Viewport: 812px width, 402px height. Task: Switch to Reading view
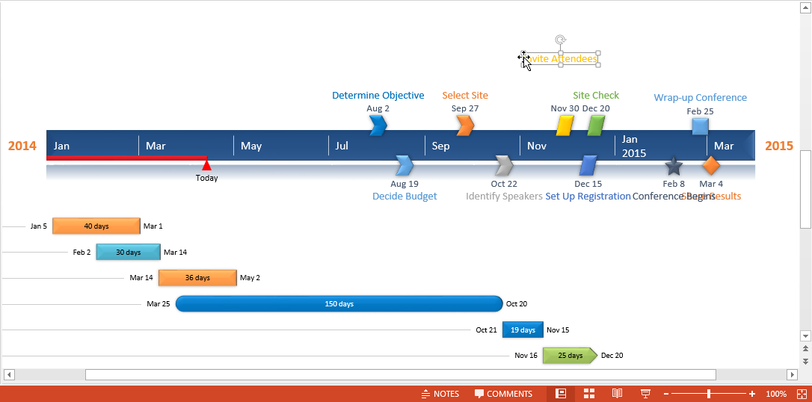point(617,394)
